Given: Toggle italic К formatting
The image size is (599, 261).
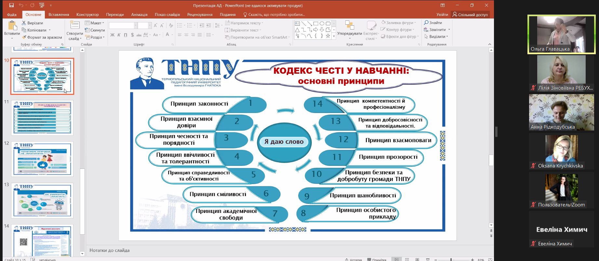Looking at the screenshot, I should (119, 35).
